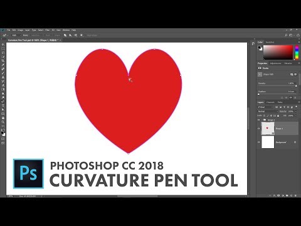Image resolution: width=301 pixels, height=226 pixels.
Task: Toggle the group layer visibility eye
Action: tap(259, 120)
